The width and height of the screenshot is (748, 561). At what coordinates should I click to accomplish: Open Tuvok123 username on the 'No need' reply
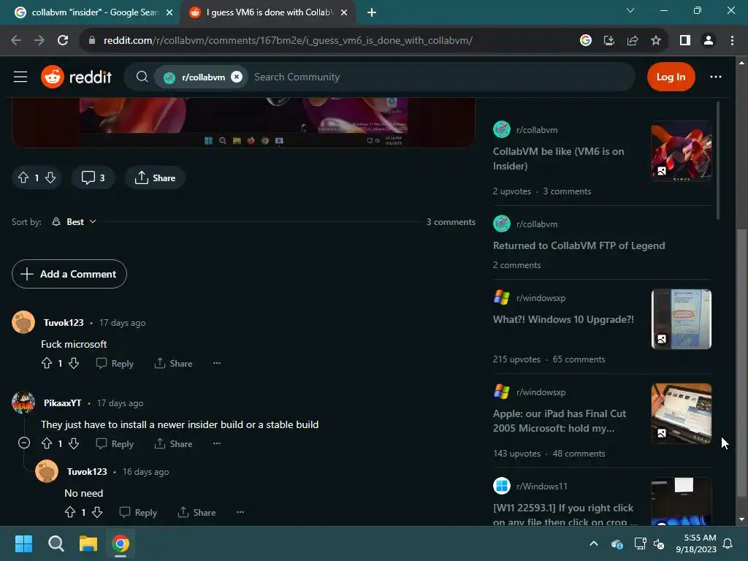point(87,472)
